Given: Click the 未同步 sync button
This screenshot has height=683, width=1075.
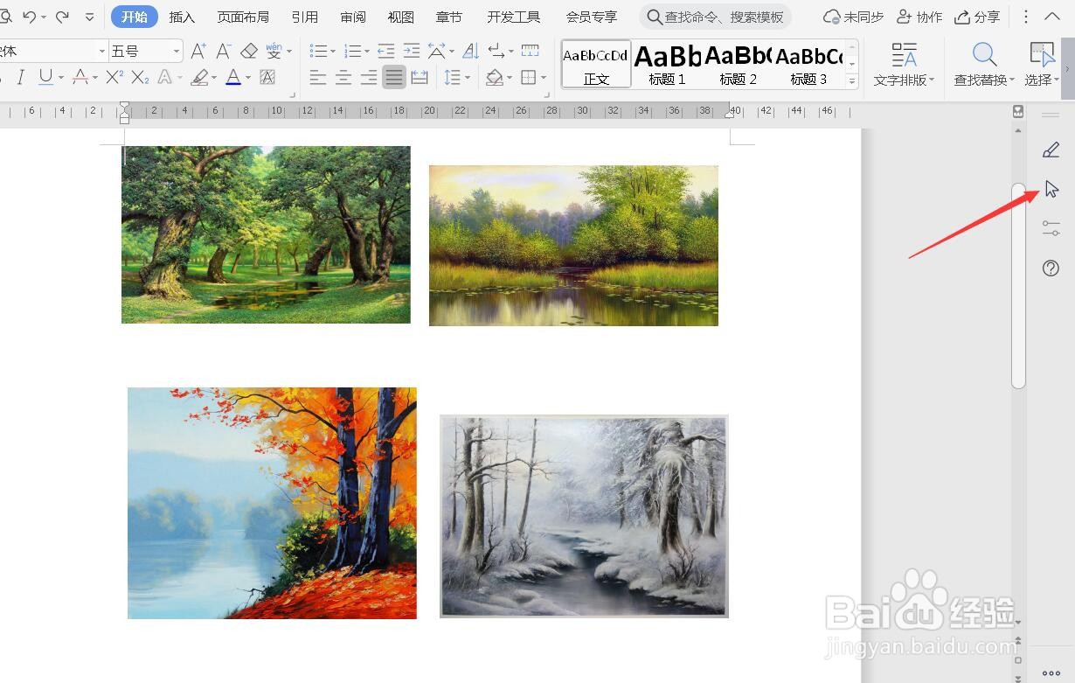Looking at the screenshot, I should tap(853, 17).
